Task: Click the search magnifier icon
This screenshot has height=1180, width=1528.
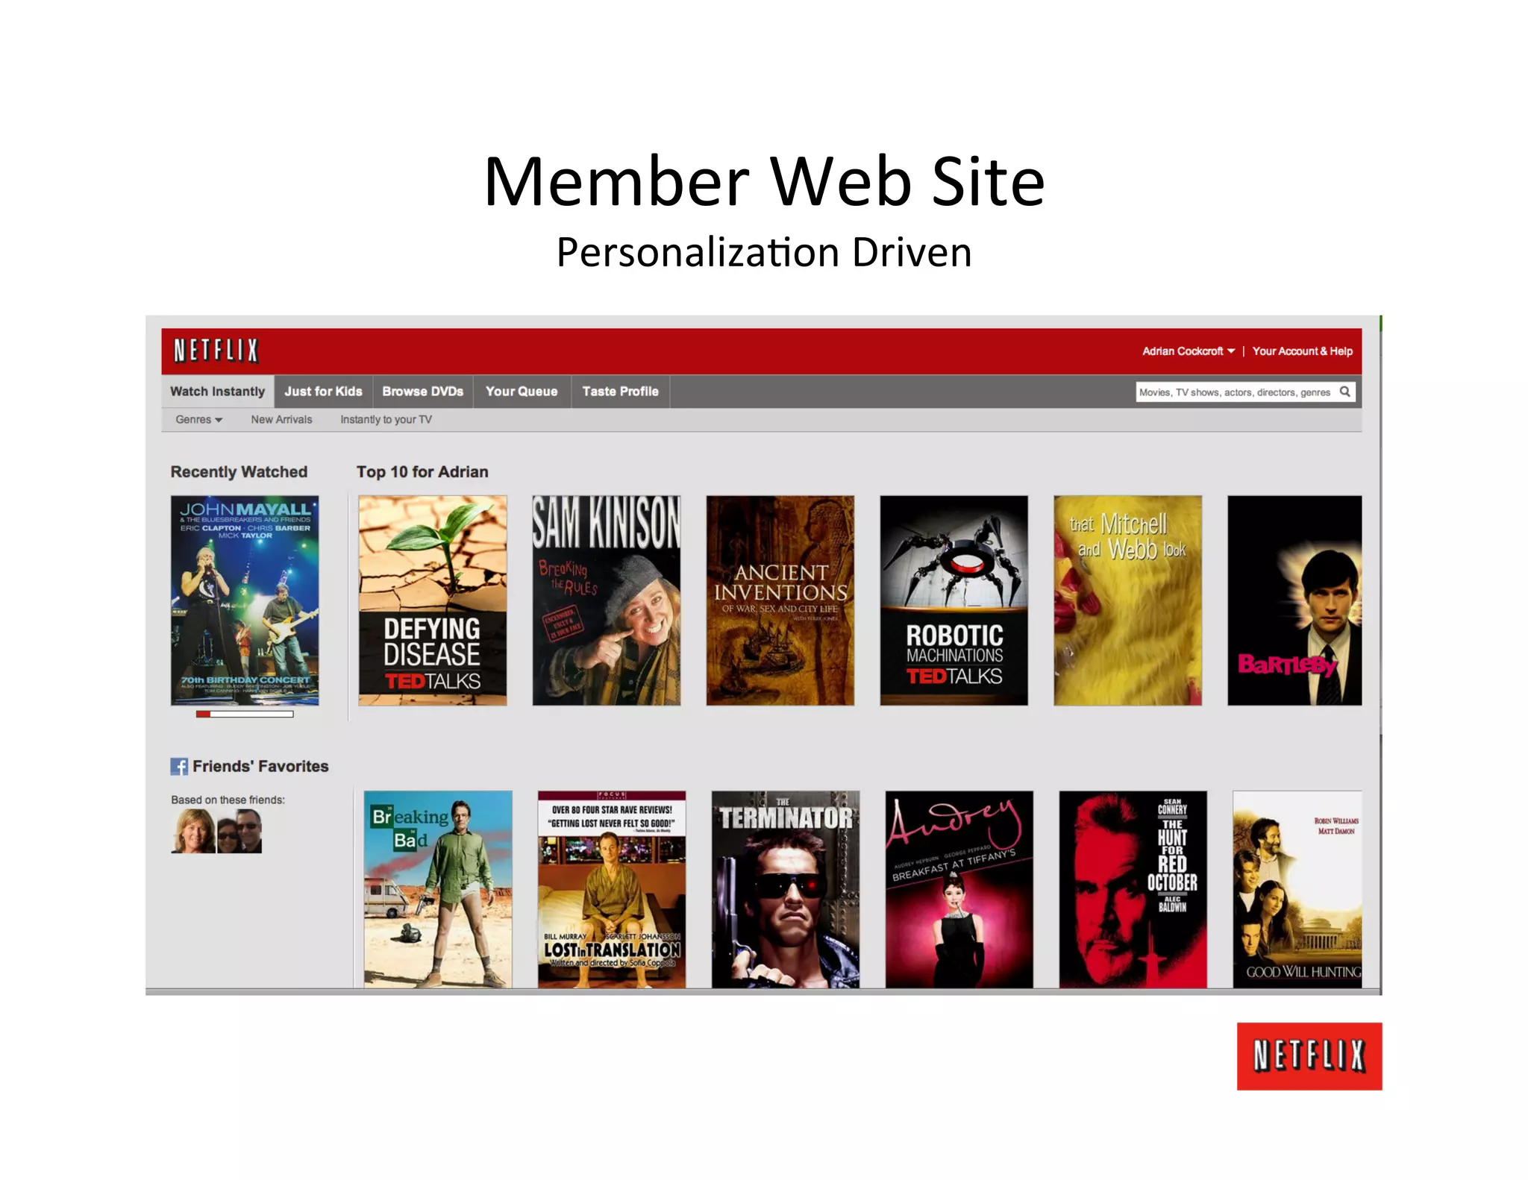Action: click(x=1344, y=392)
